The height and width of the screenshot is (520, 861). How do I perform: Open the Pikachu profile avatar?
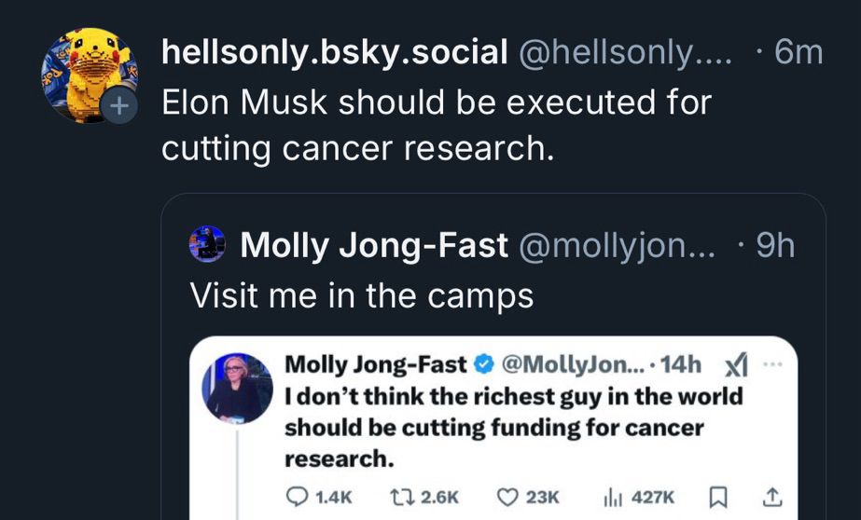[89, 75]
